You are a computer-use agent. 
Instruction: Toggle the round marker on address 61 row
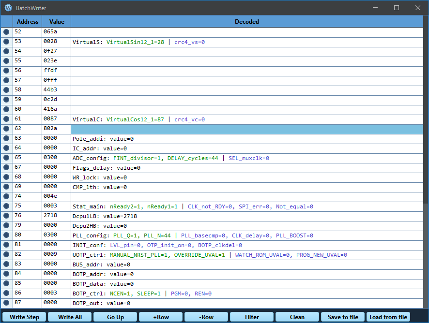(x=6, y=119)
